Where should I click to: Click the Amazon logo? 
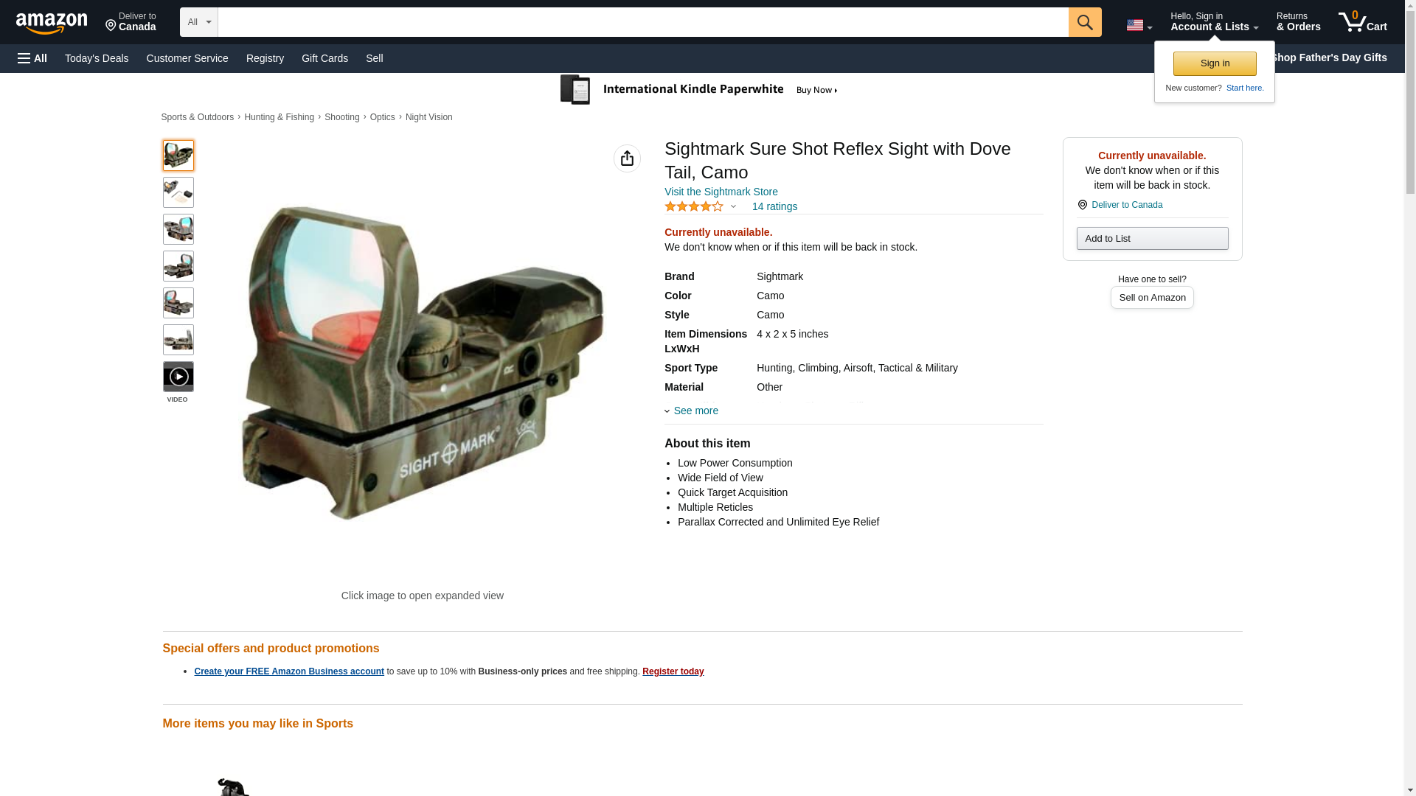point(52,23)
